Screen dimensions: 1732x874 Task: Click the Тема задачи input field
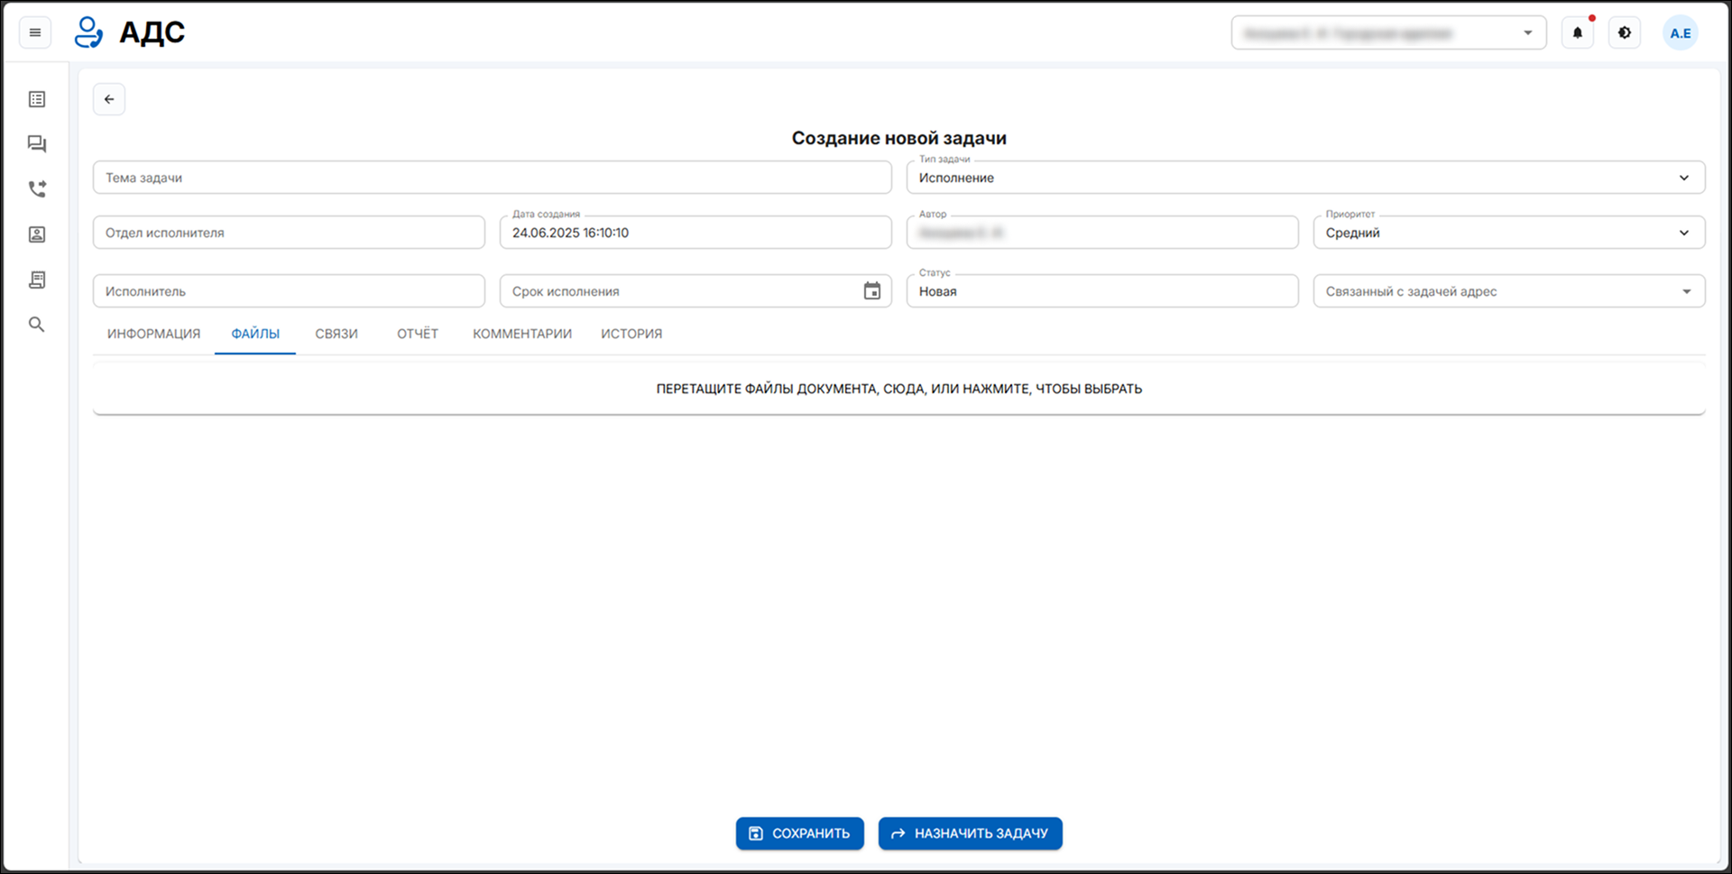492,178
